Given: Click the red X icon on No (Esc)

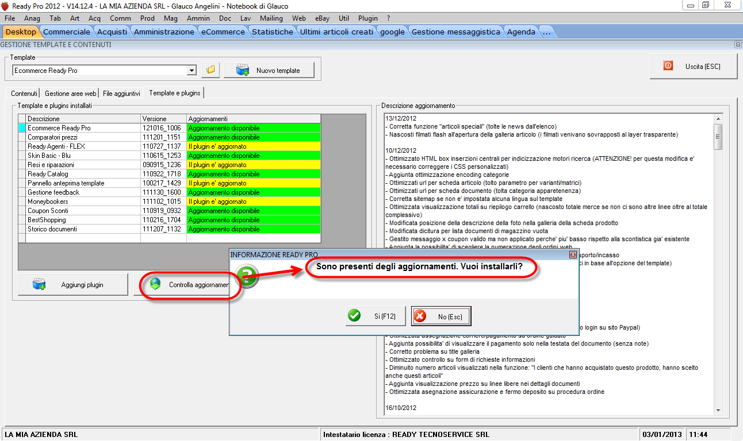Looking at the screenshot, I should [x=420, y=315].
